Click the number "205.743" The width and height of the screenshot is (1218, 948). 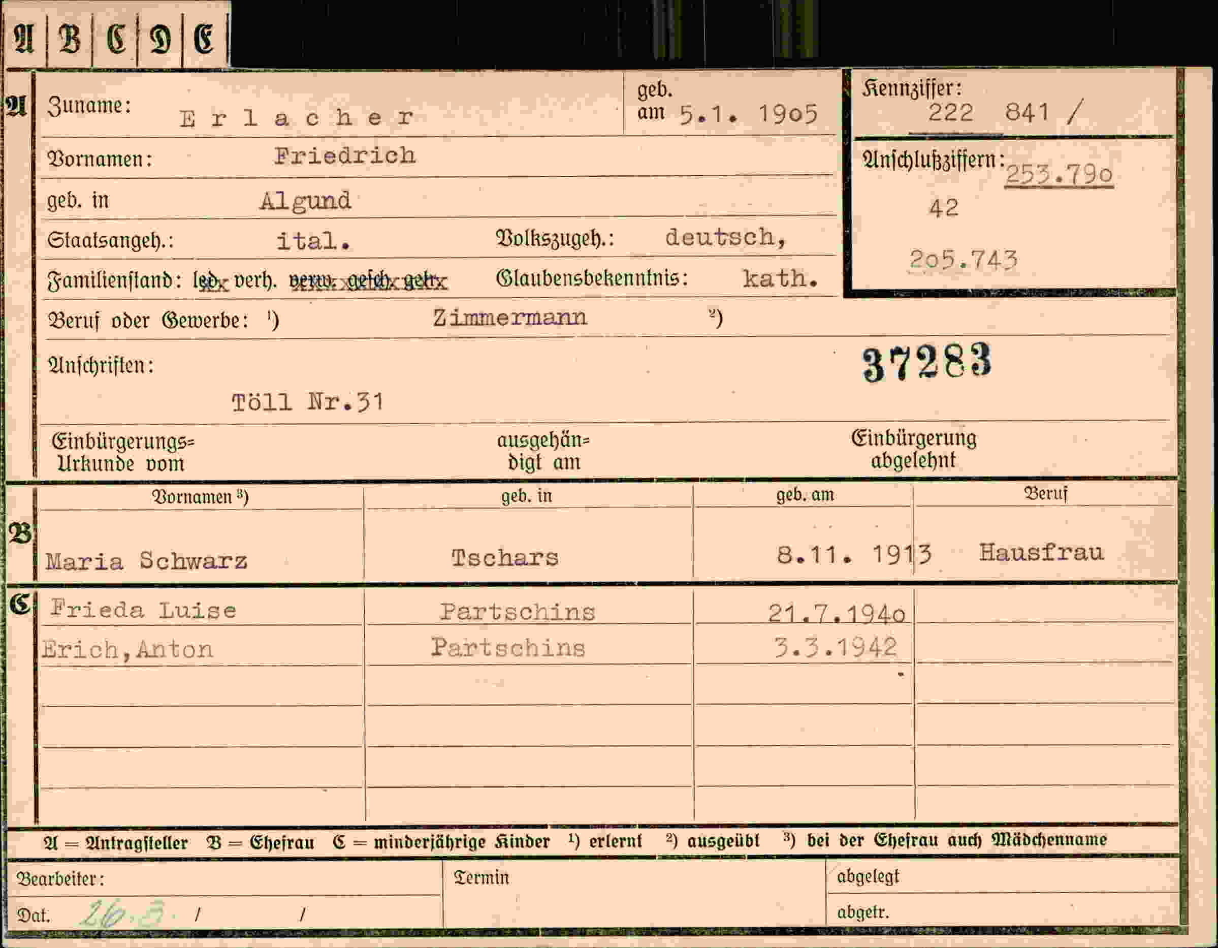963,260
